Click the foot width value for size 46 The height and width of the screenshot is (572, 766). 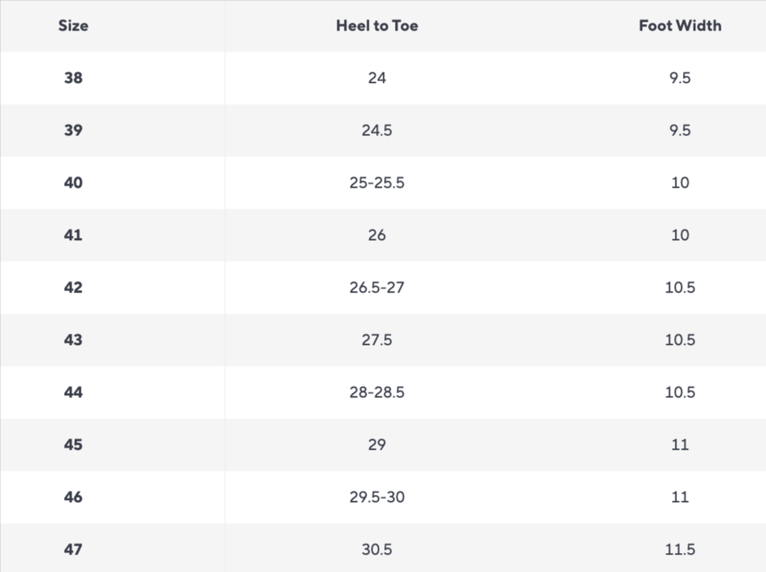(679, 497)
